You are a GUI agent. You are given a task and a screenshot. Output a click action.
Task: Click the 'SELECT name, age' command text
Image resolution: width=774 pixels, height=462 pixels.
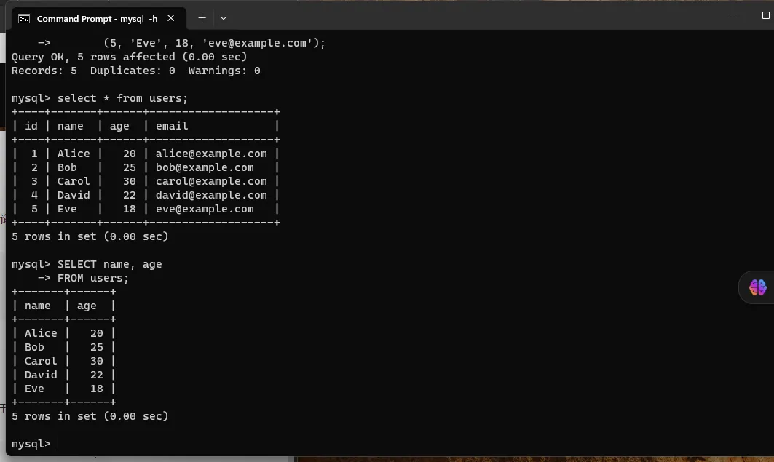coord(109,264)
